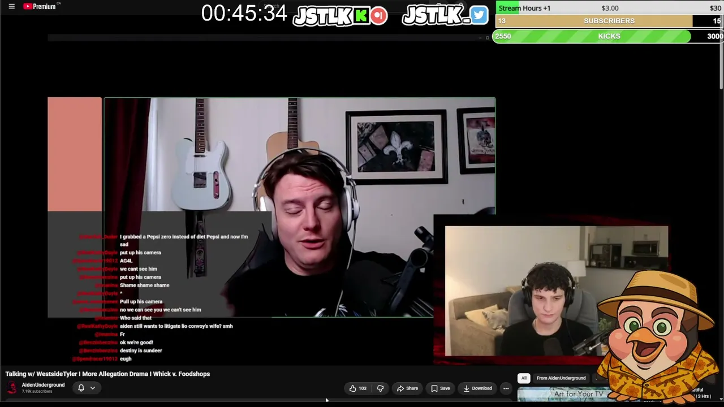The width and height of the screenshot is (724, 407).
Task: Select the All filter chip
Action: (x=524, y=378)
